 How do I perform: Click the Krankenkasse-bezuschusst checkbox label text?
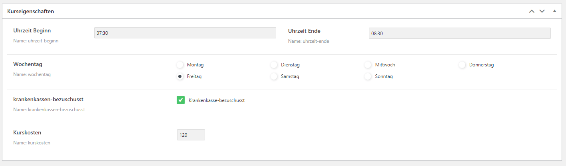coord(216,100)
